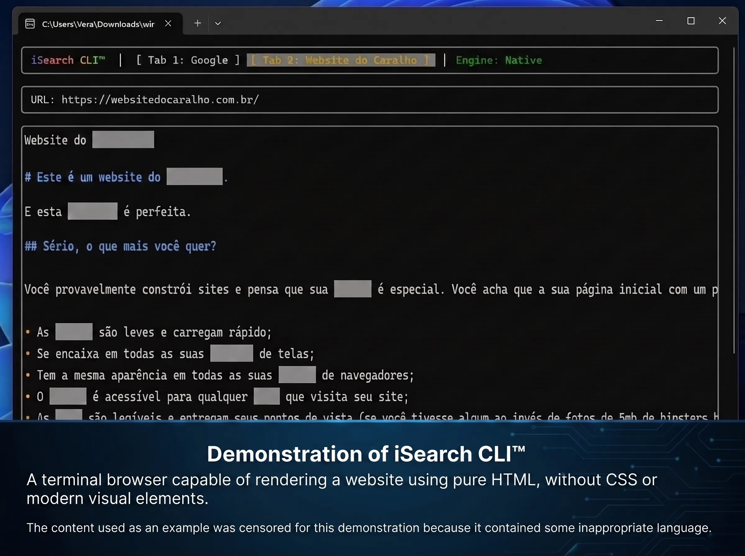Click bullet 'é acessível para qualquer'
This screenshot has height=556, width=745.
tap(217, 397)
